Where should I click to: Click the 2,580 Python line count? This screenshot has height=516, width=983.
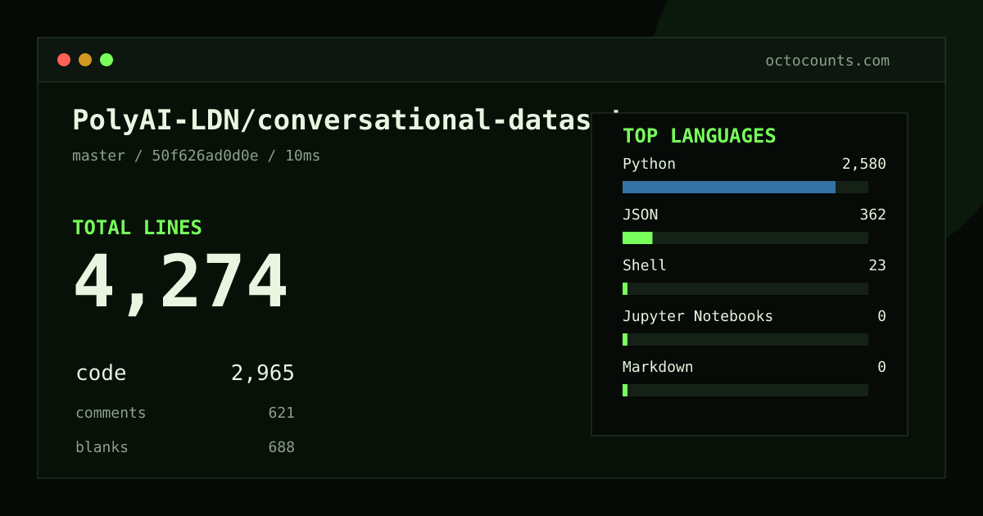[x=864, y=164]
